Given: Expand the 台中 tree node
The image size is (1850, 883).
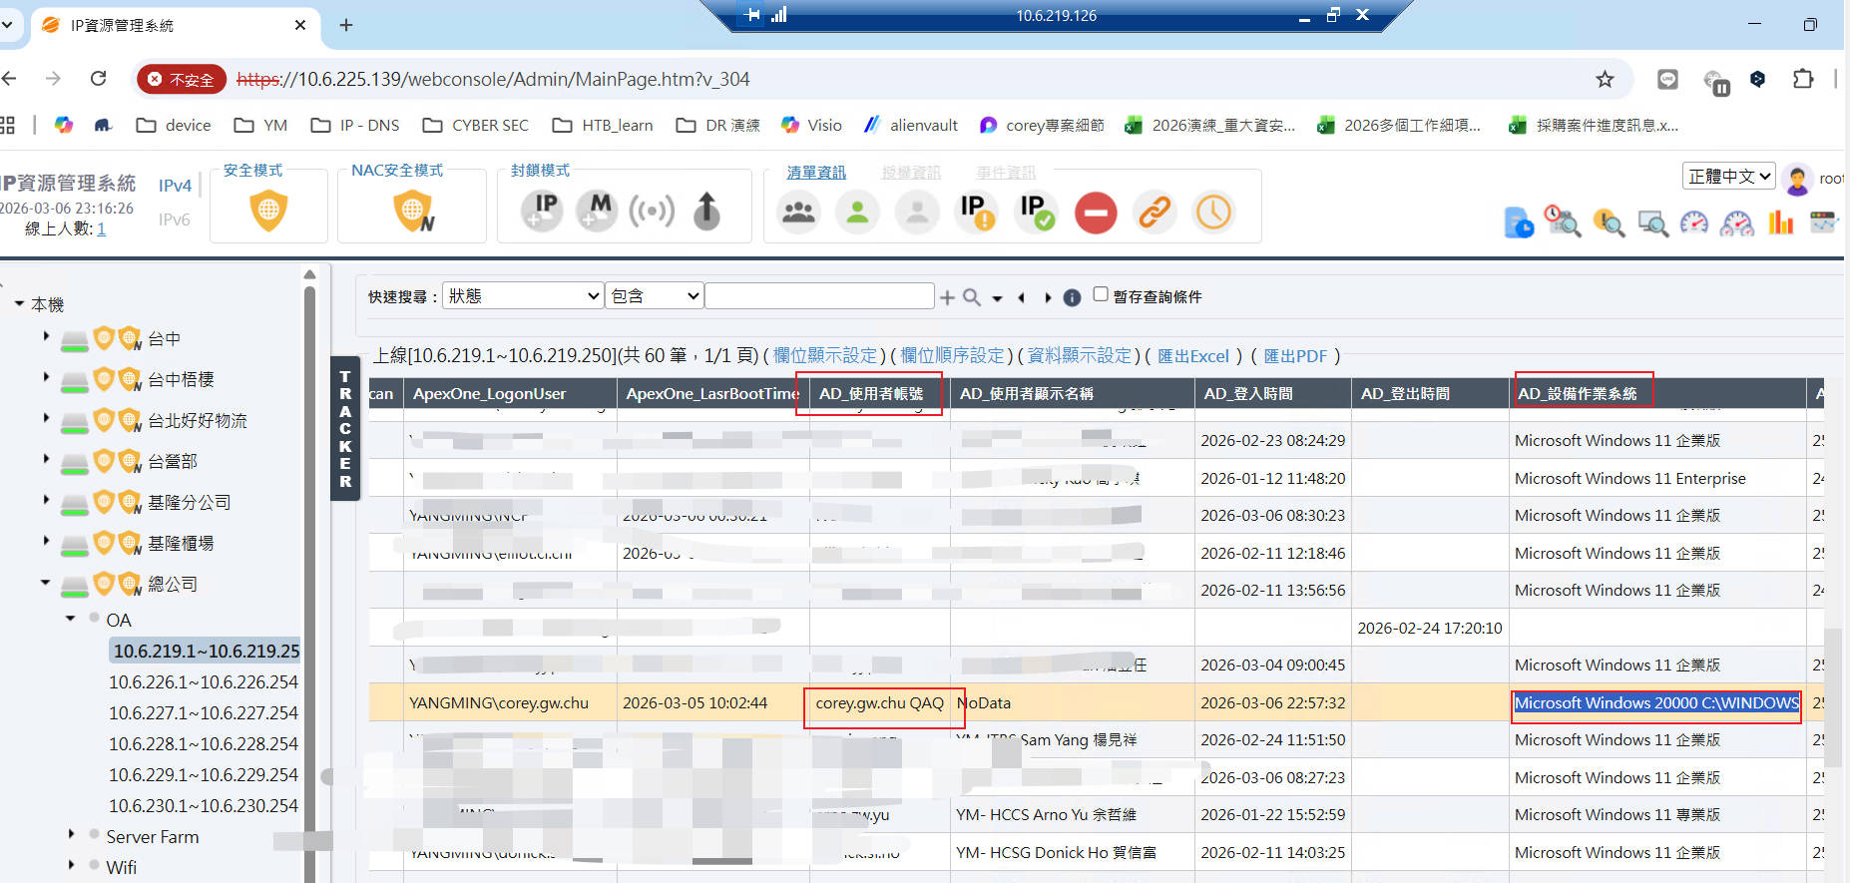Looking at the screenshot, I should coord(46,337).
